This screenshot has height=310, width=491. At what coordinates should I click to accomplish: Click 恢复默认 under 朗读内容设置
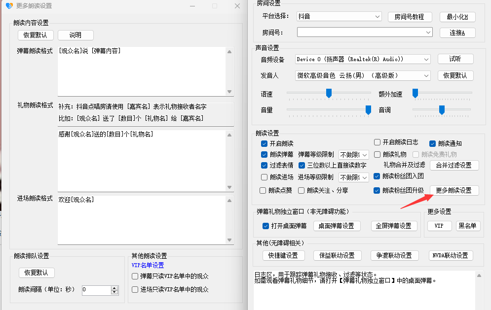pyautogui.click(x=36, y=35)
